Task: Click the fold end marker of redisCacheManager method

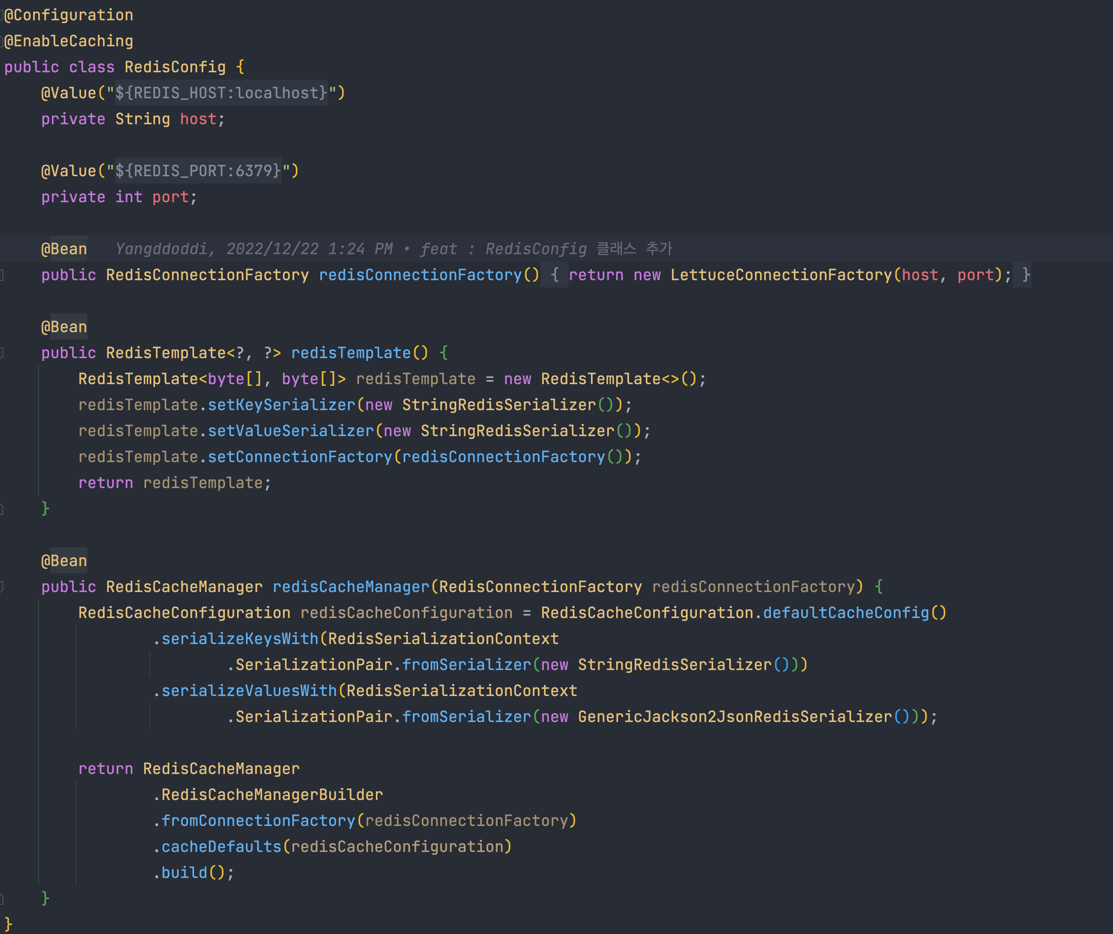Action: (2, 898)
